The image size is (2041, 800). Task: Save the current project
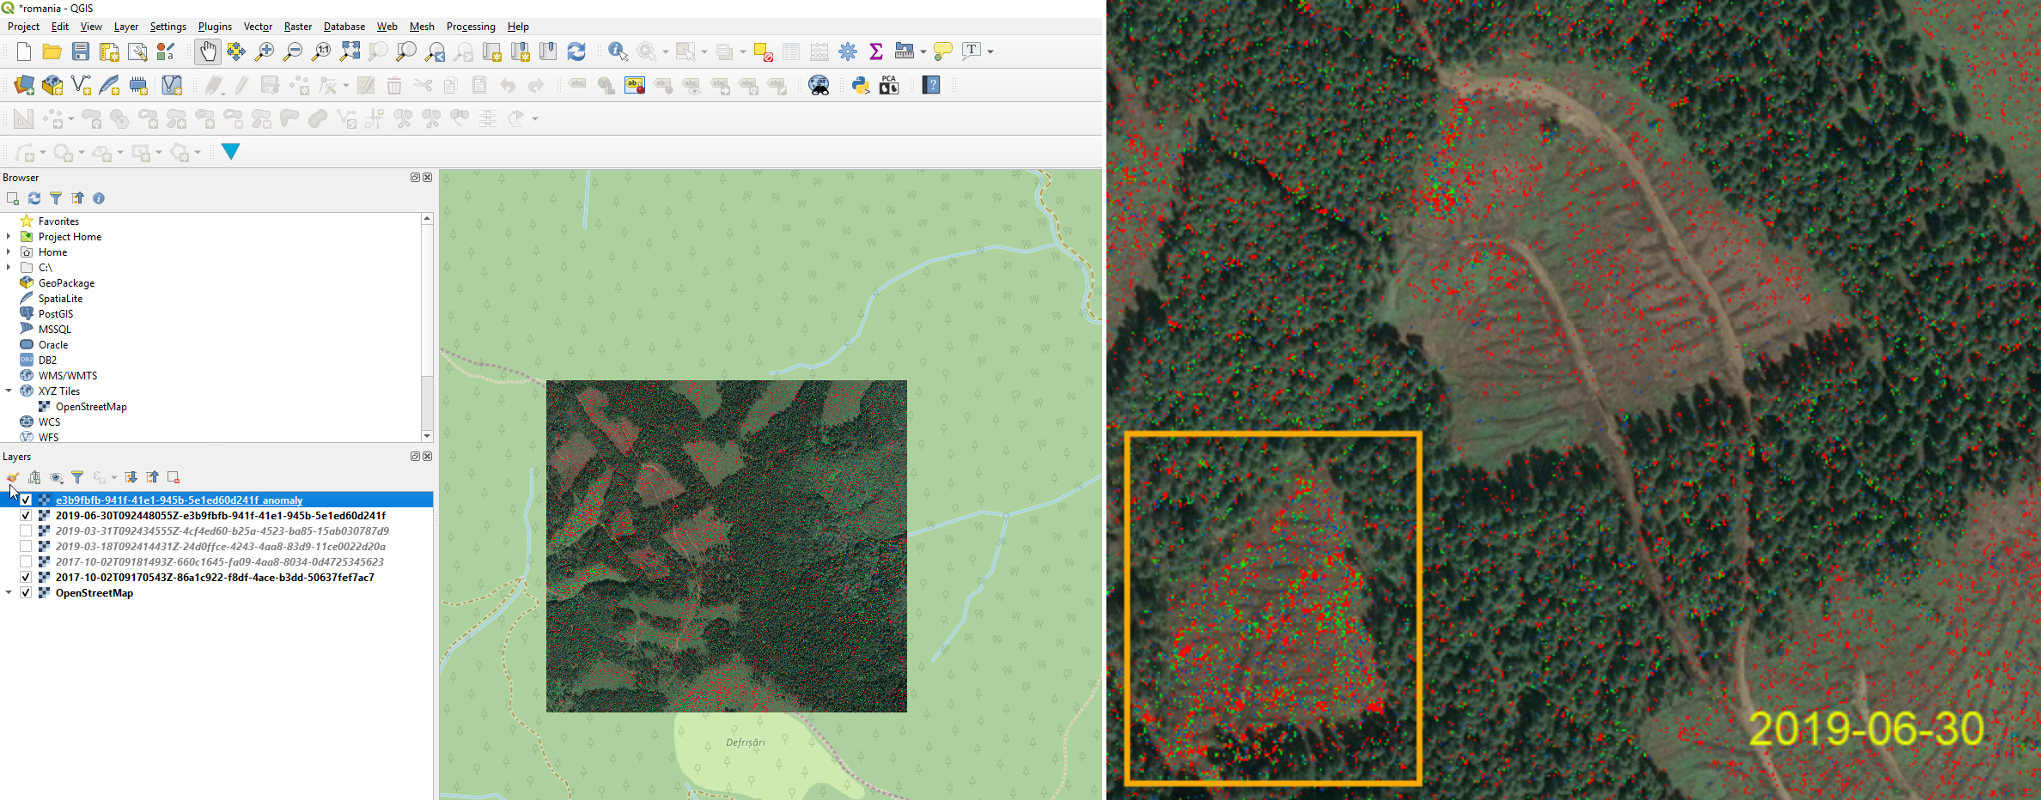pos(81,52)
